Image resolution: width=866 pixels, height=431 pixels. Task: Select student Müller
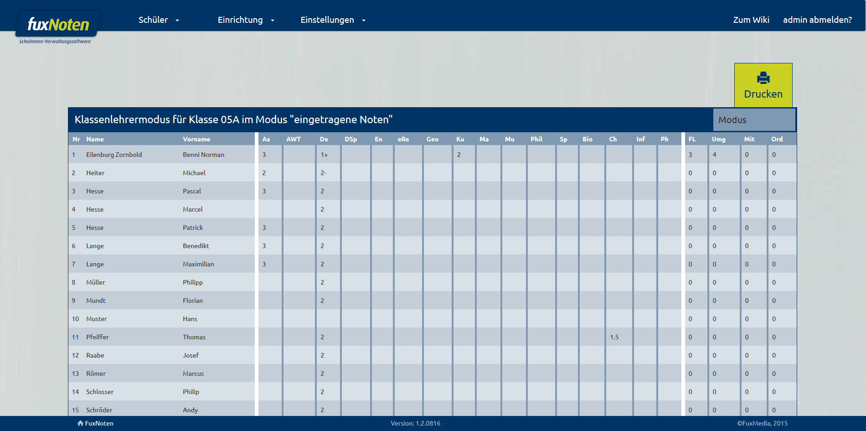click(x=96, y=282)
